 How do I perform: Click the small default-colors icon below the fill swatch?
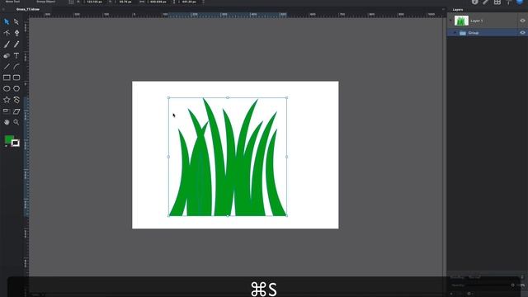tap(6, 146)
